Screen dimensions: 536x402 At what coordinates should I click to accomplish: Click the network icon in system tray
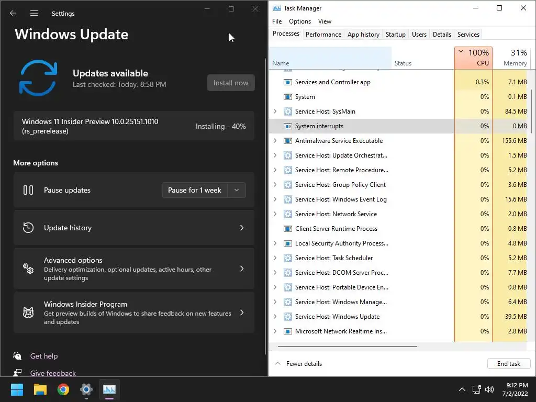[476, 389]
